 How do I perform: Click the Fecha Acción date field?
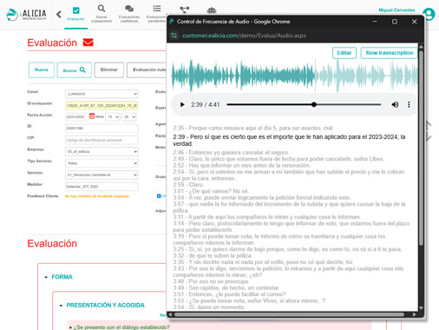tap(76, 116)
